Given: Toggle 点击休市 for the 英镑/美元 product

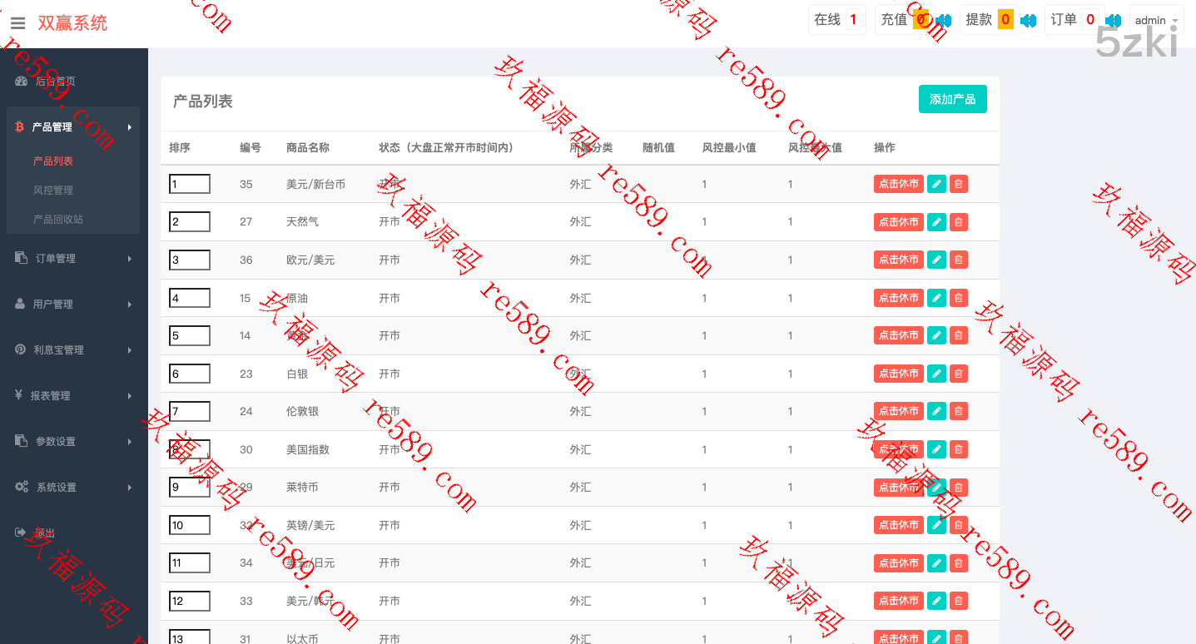Looking at the screenshot, I should tap(898, 525).
